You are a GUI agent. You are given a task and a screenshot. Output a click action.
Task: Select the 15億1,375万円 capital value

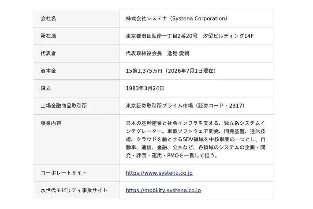[144, 71]
